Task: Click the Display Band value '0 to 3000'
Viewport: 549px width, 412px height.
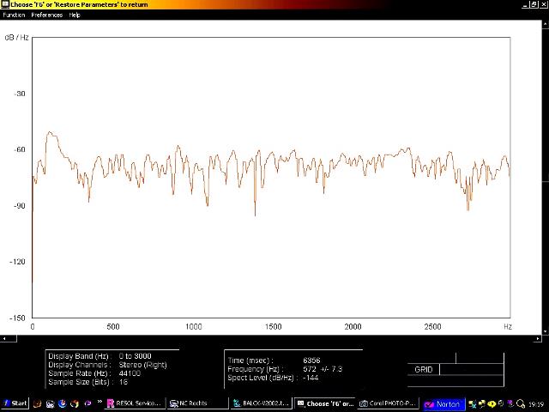Action: tap(136, 356)
